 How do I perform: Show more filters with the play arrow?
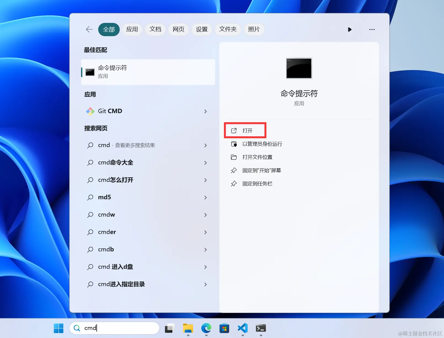pos(350,30)
